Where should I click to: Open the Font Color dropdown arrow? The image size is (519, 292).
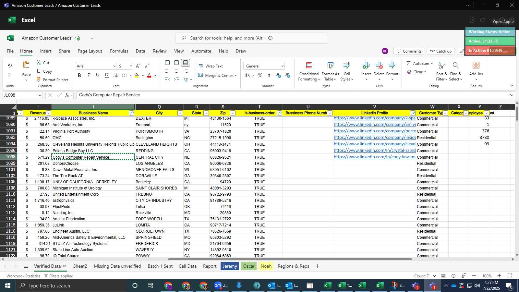(155, 76)
